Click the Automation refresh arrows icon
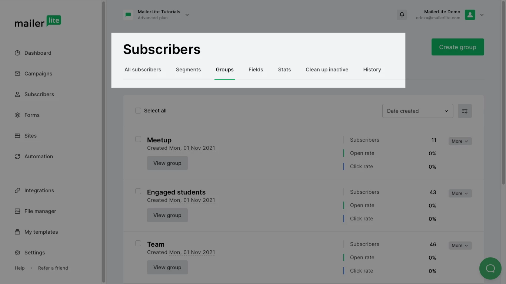 (17, 156)
